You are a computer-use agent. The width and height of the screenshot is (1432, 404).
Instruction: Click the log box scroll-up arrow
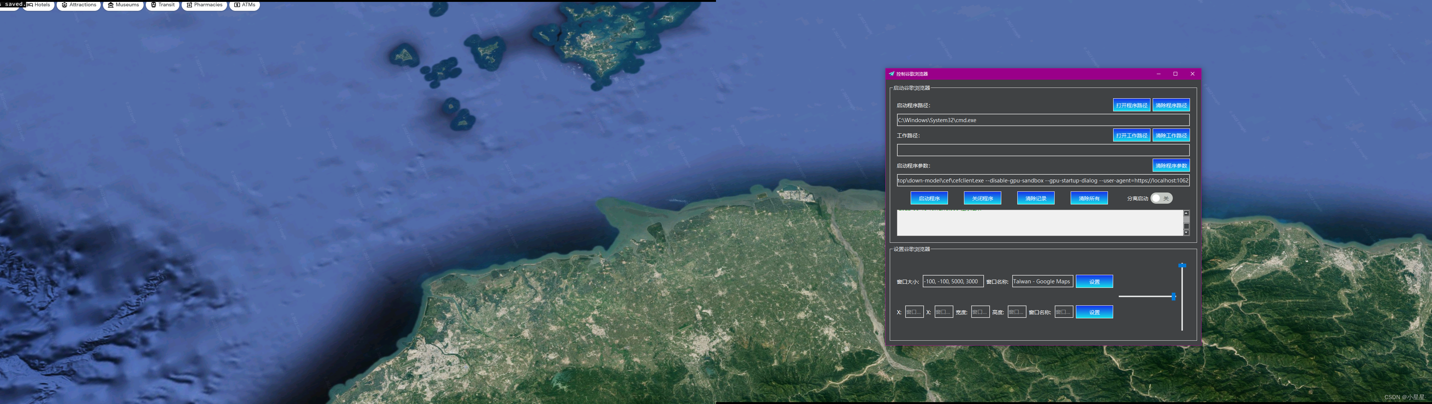point(1186,213)
